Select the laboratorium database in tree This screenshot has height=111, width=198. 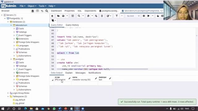tap(21, 25)
